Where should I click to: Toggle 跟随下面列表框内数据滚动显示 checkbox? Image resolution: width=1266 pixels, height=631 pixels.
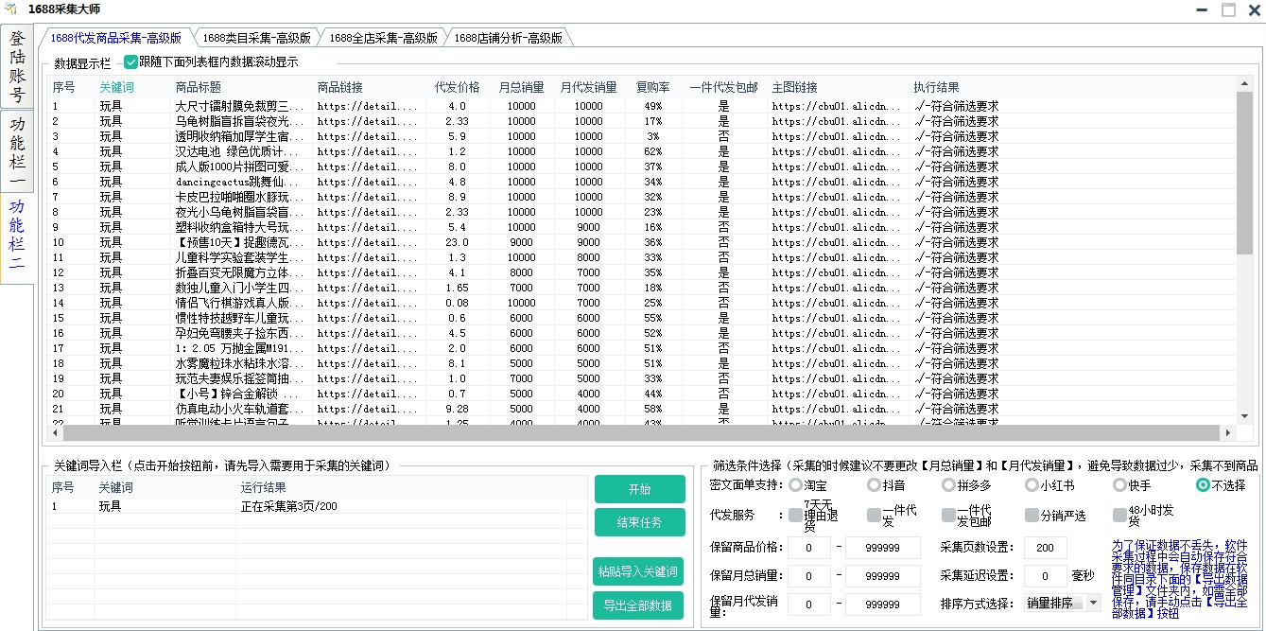tap(130, 62)
